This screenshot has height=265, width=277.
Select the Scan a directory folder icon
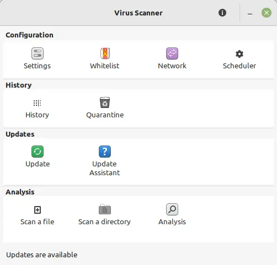click(x=105, y=209)
